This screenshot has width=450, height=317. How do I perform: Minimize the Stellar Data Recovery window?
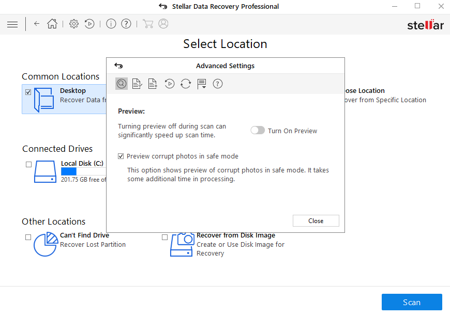pos(395,6)
